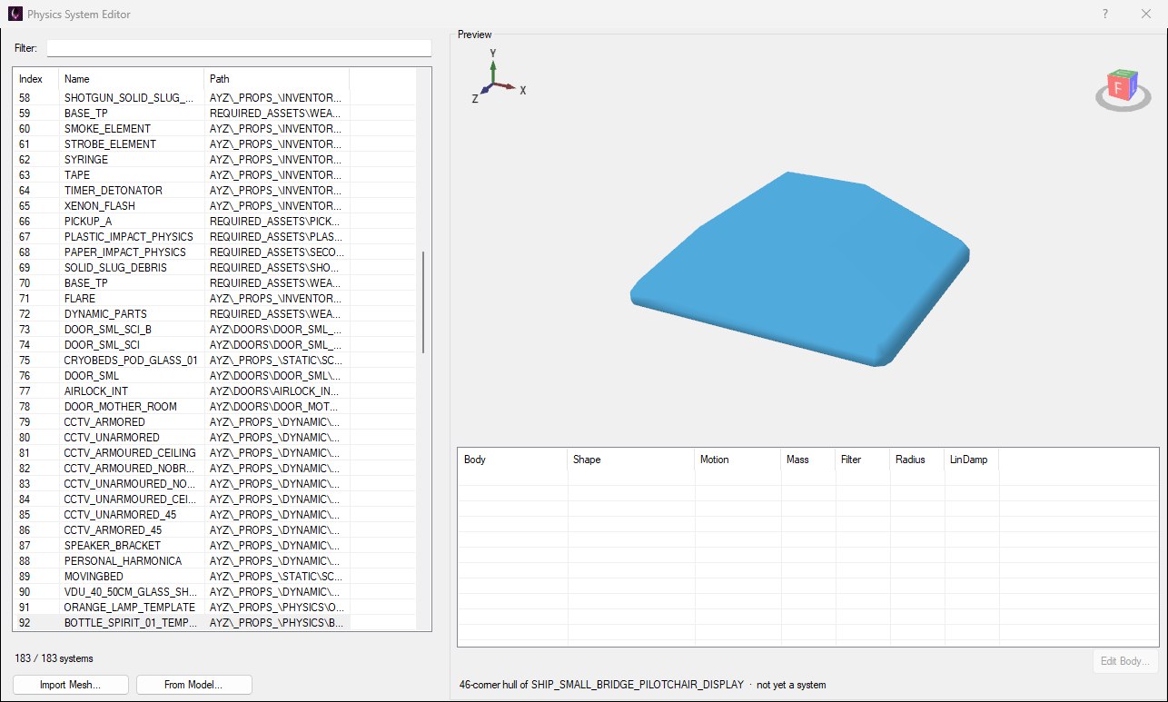Click the Motion column header
The width and height of the screenshot is (1168, 702).
tap(737, 460)
